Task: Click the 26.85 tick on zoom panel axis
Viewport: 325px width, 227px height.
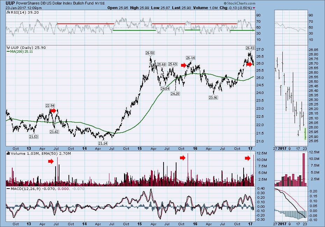Action: (313, 50)
